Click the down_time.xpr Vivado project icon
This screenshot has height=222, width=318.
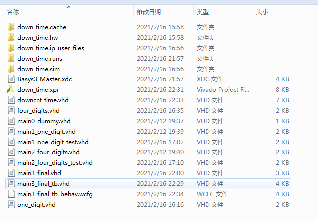tap(11, 90)
